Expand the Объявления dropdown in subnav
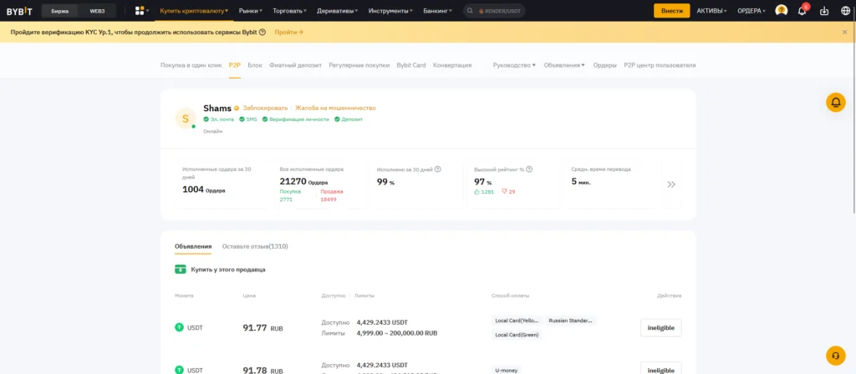 coord(564,65)
